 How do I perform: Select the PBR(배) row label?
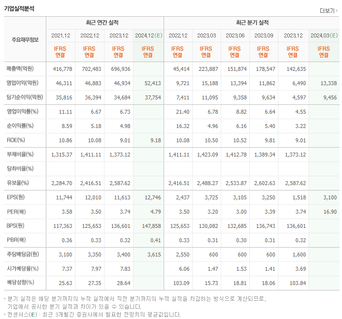point(16,240)
